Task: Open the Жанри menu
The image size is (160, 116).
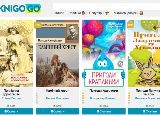Action: click(59, 13)
